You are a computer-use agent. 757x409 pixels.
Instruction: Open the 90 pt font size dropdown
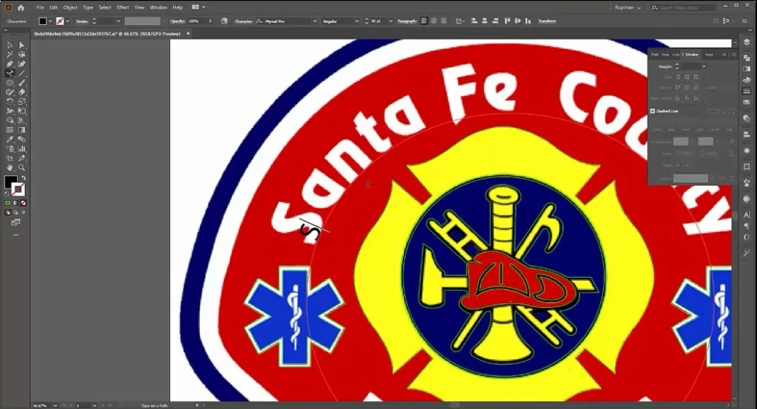pos(390,21)
